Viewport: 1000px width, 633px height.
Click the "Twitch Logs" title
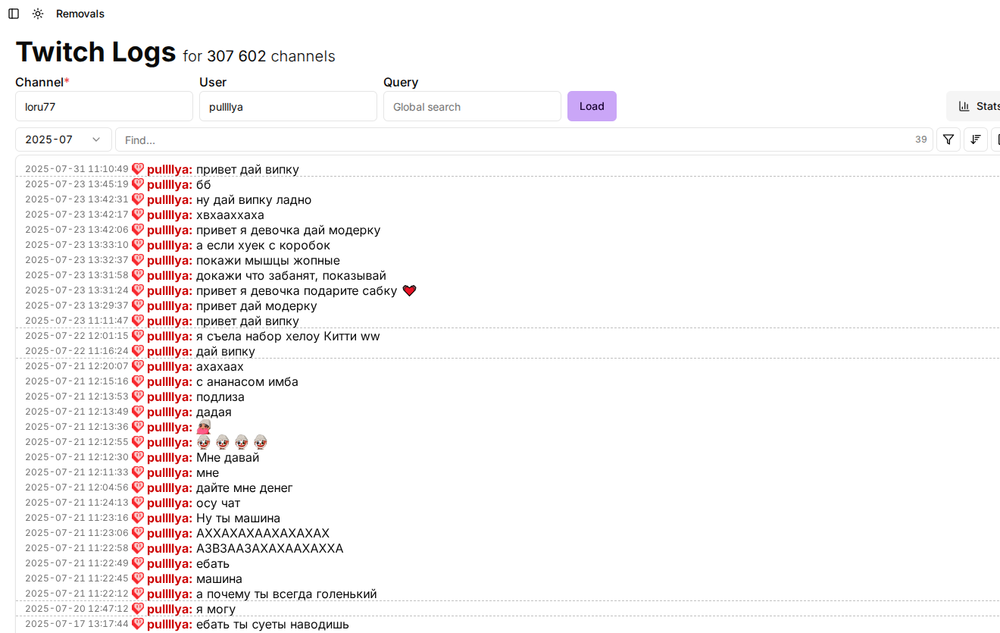95,52
